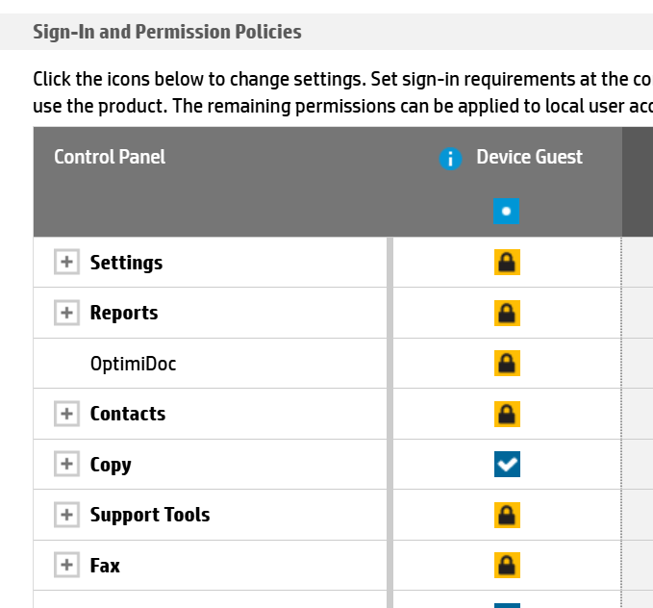Unlock OptimiDoc for Device Guest

(x=507, y=364)
